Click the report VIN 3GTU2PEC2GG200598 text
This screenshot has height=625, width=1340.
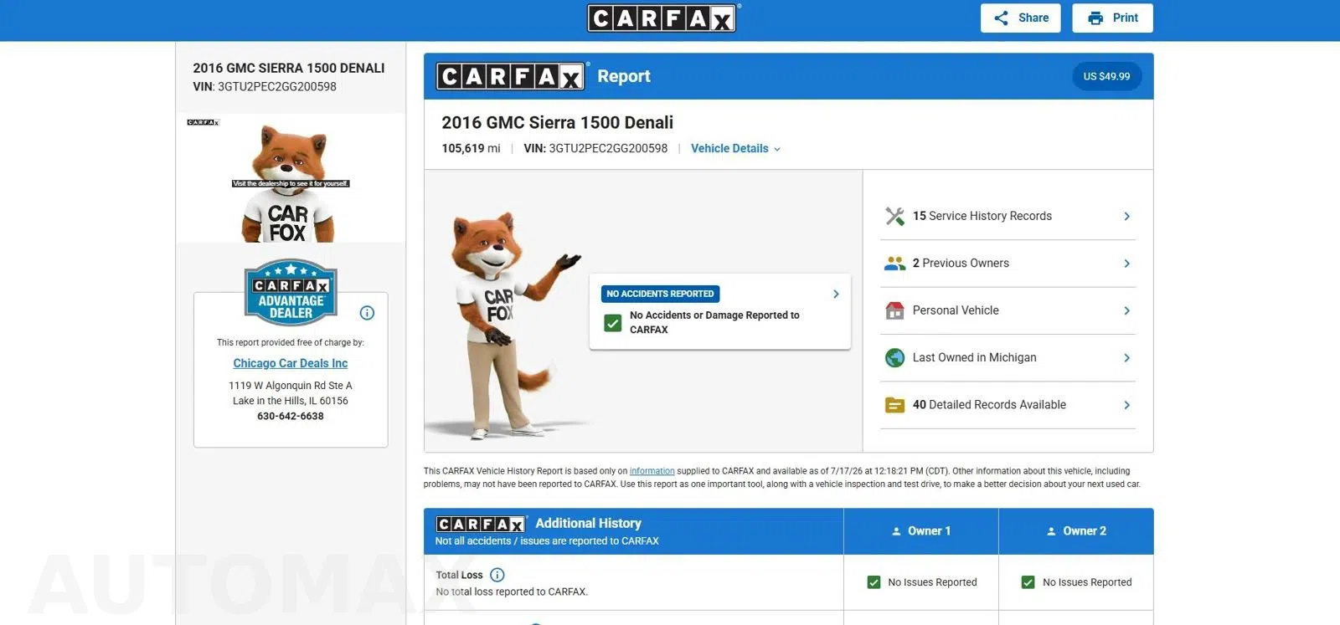(595, 148)
